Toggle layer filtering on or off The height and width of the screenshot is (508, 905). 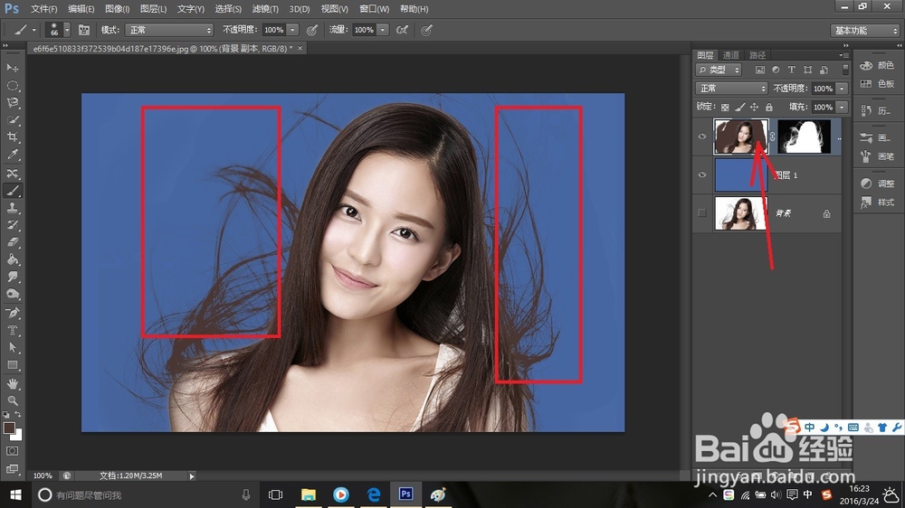845,70
